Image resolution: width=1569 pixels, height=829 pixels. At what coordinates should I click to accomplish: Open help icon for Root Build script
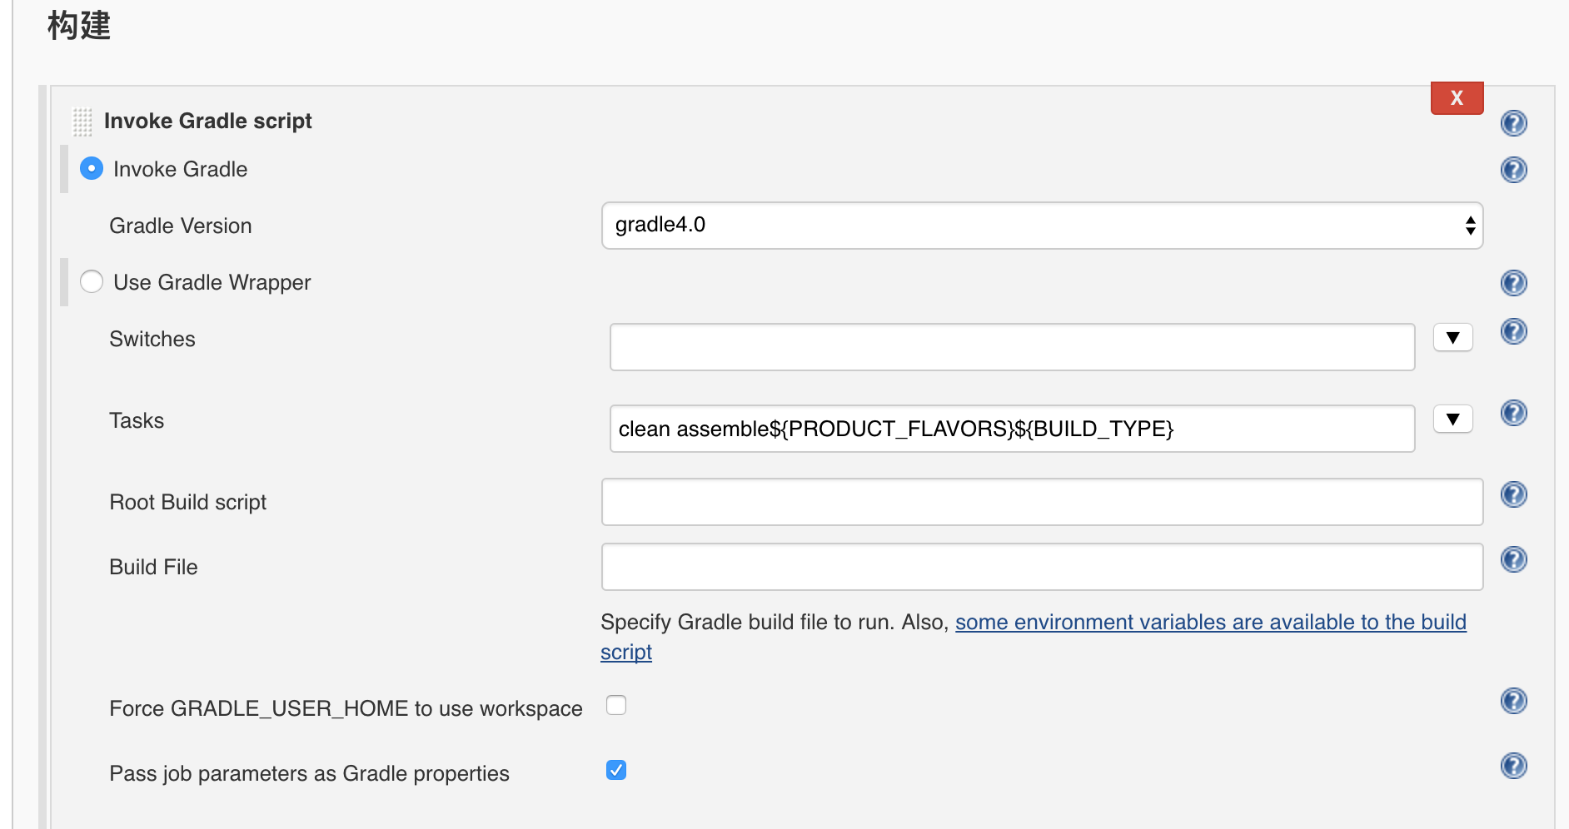(x=1513, y=494)
